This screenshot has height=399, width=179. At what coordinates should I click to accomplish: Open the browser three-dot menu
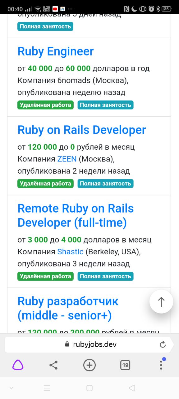pyautogui.click(x=161, y=365)
